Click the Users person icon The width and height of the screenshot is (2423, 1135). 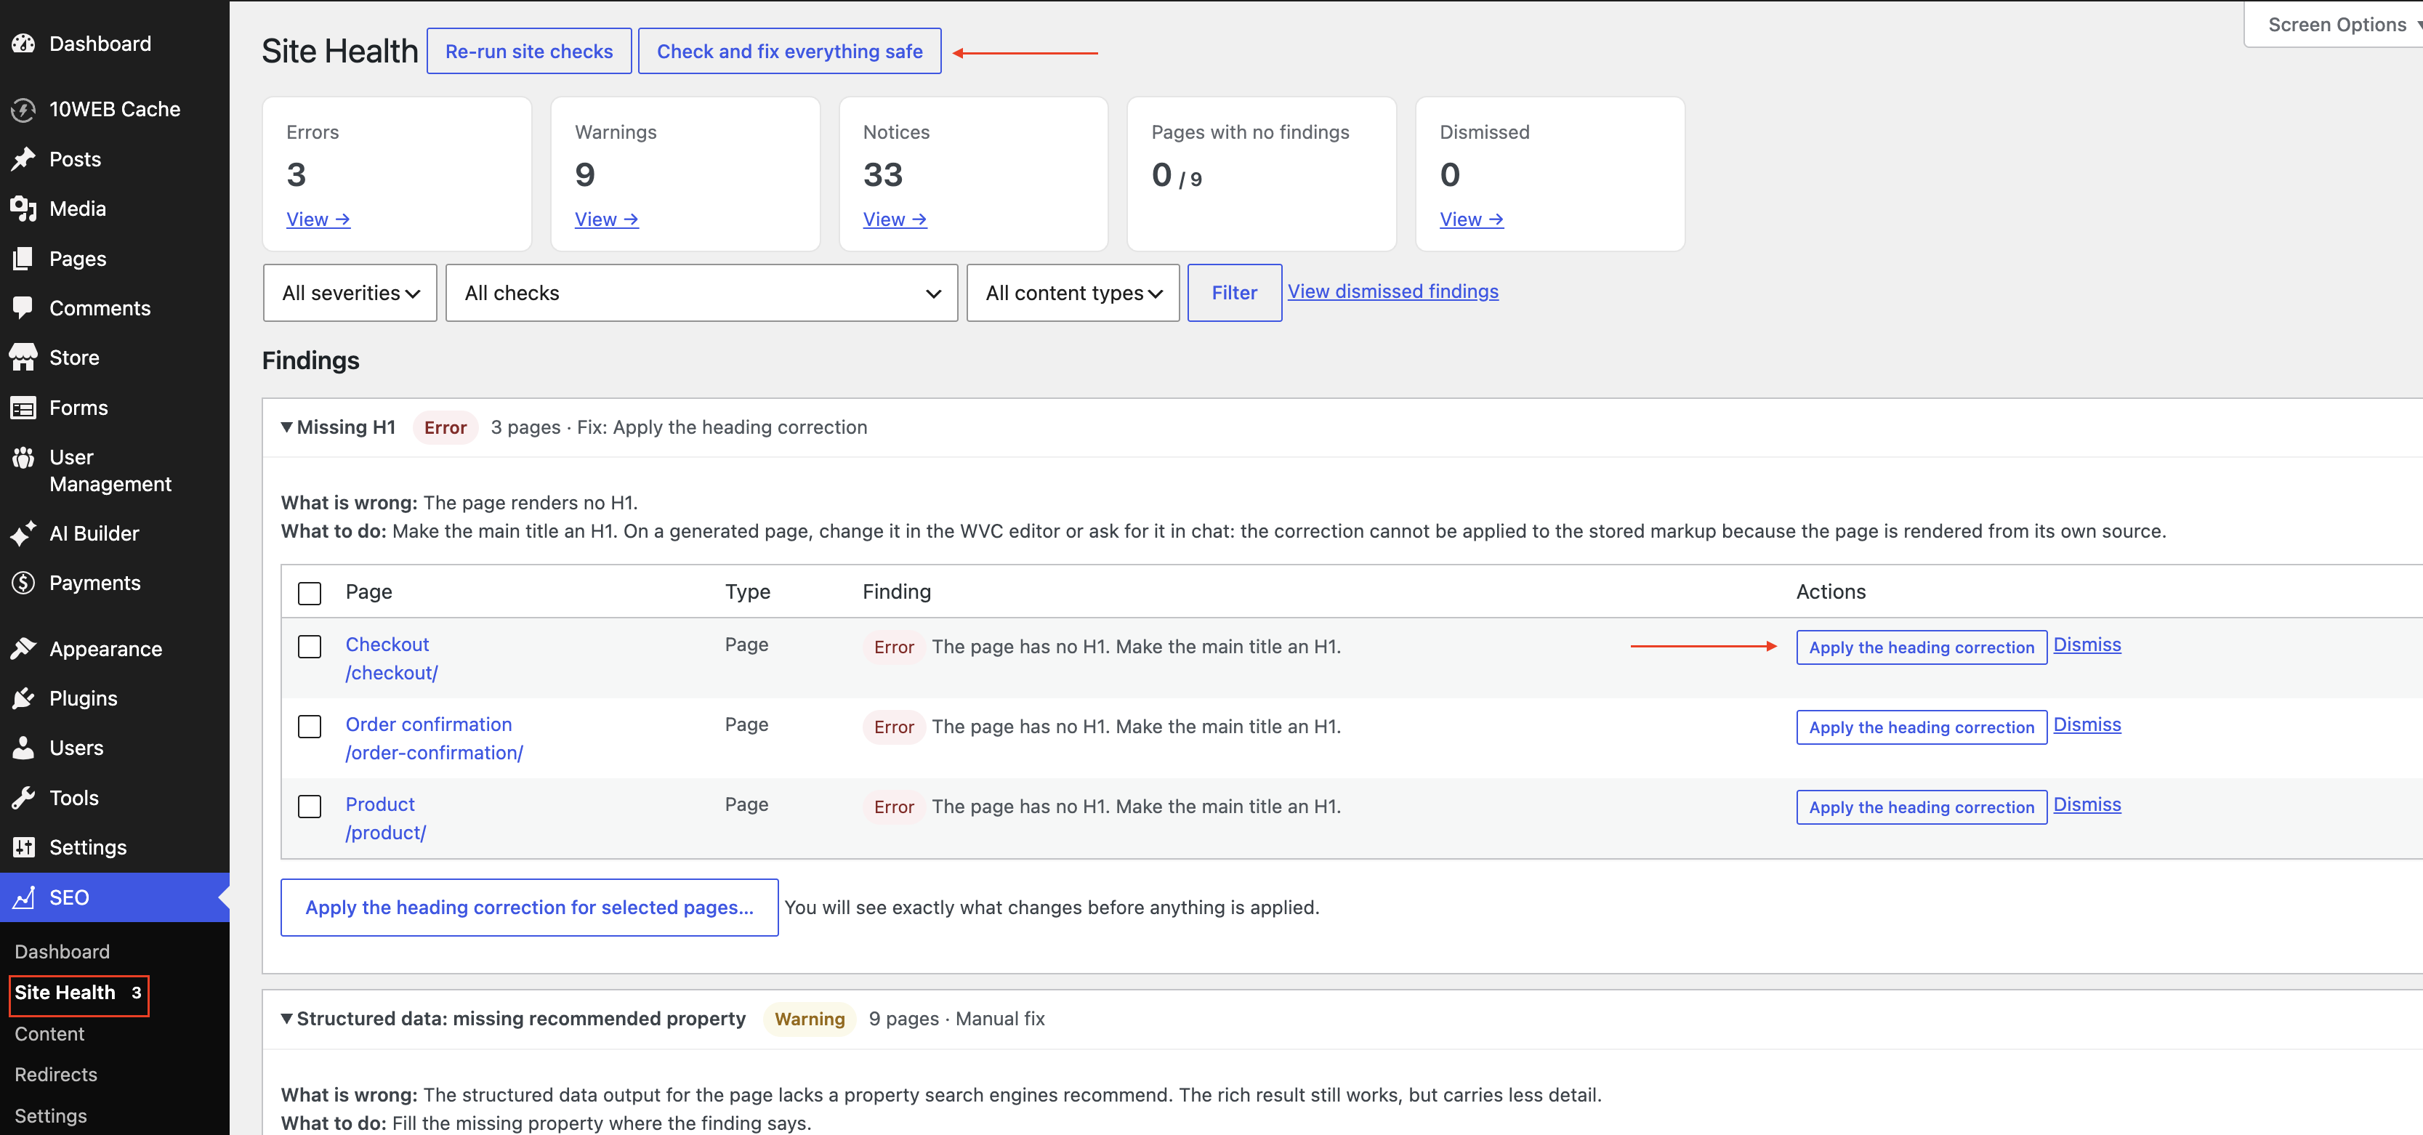click(23, 748)
